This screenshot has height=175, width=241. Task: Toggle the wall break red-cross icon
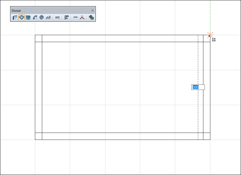pos(82,17)
